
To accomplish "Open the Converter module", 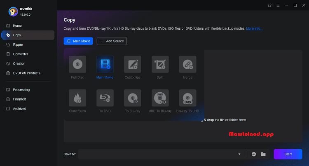I will pyautogui.click(x=28, y=54).
